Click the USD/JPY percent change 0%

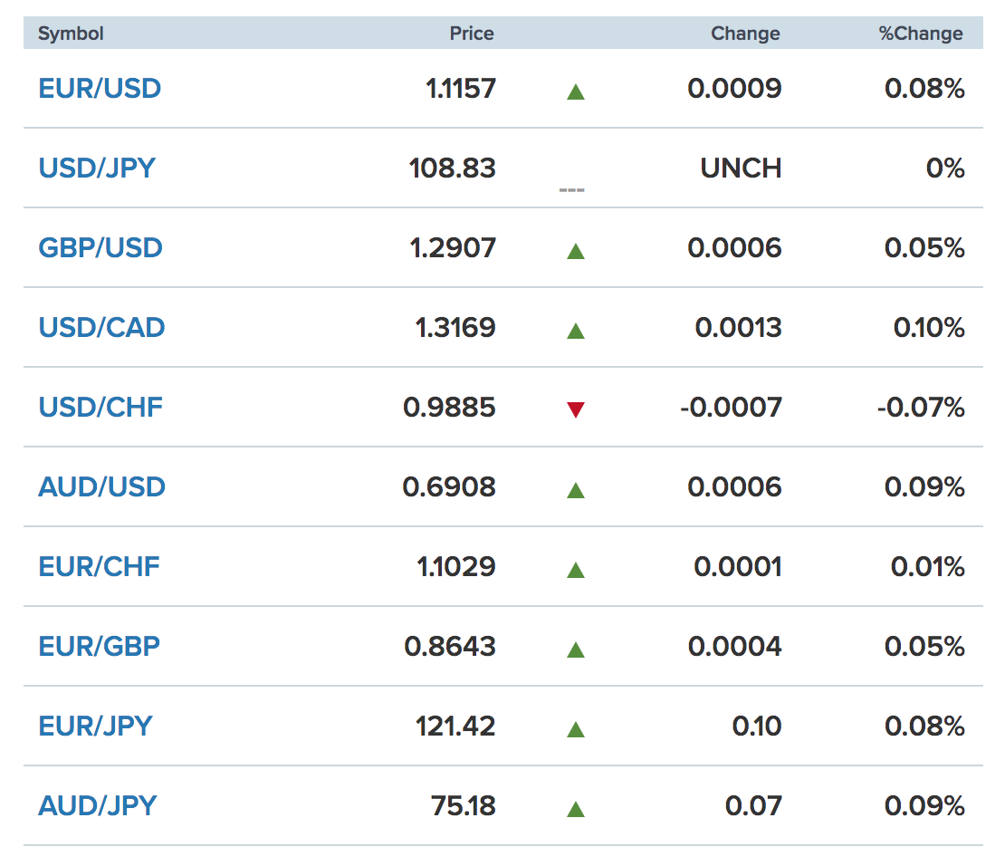tap(945, 168)
